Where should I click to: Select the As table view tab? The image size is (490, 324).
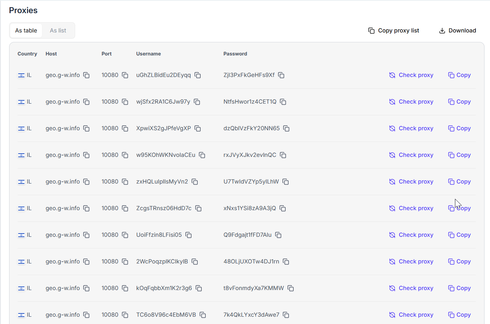pos(26,31)
